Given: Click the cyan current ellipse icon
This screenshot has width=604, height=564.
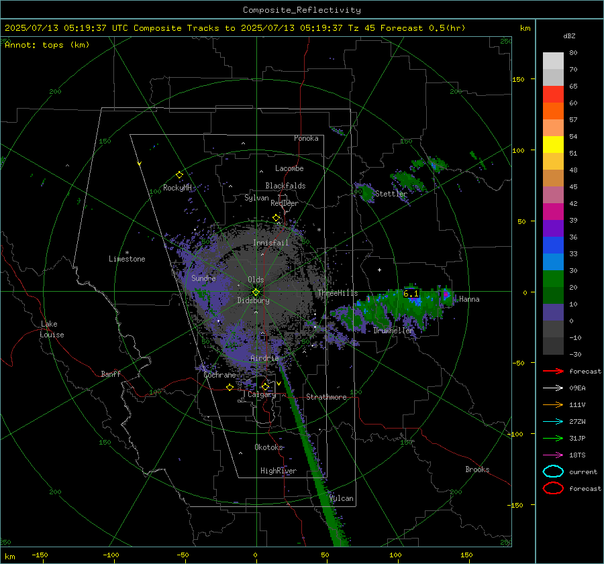Looking at the screenshot, I should [553, 471].
